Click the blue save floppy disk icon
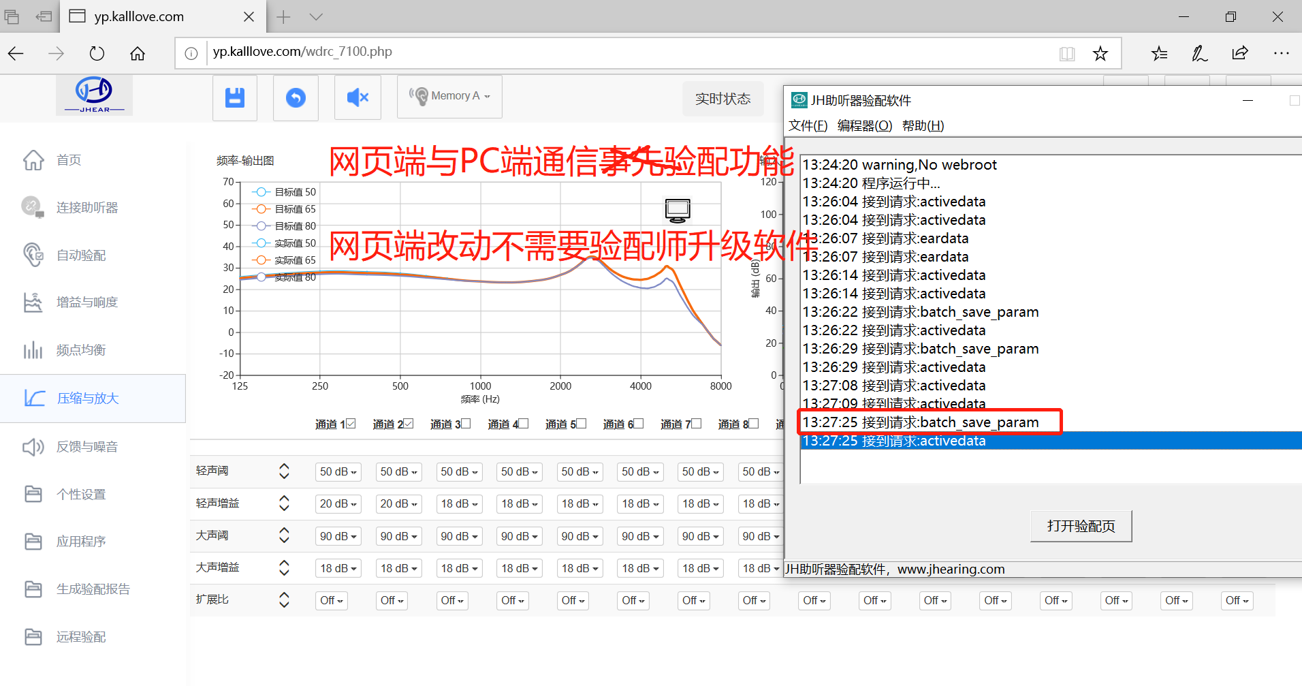1302x686 pixels. pyautogui.click(x=235, y=98)
